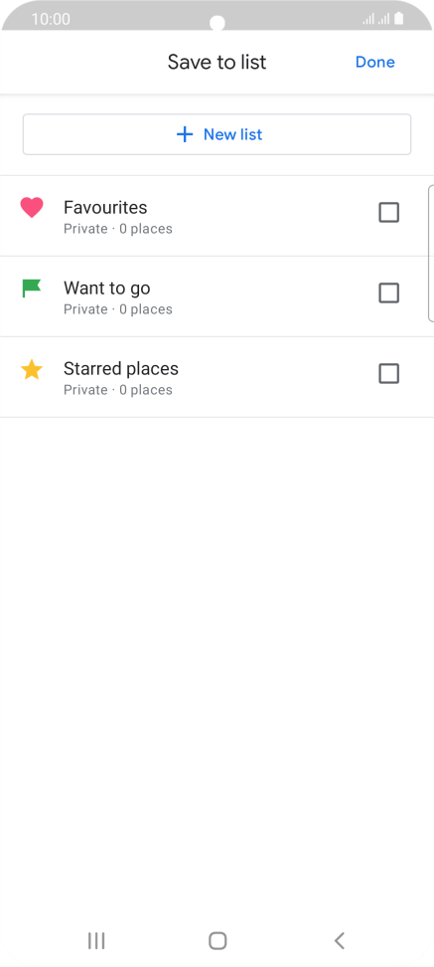This screenshot has width=434, height=967.
Task: Tap the 10:00 clock in the status bar
Action: 51,19
